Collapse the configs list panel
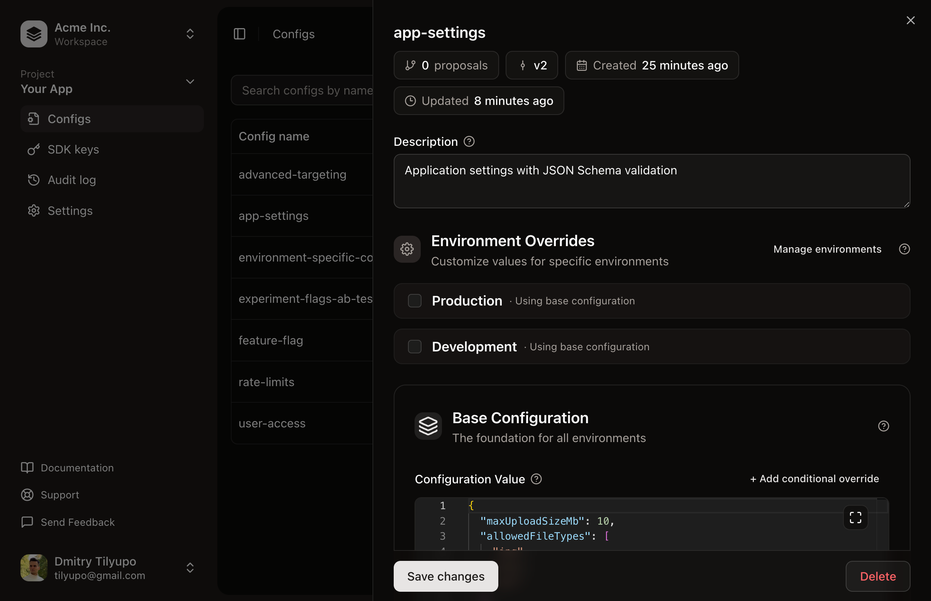The width and height of the screenshot is (931, 601). pyautogui.click(x=239, y=34)
